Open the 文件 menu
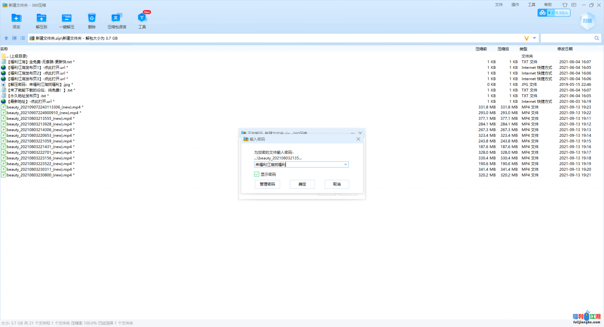 [499, 5]
